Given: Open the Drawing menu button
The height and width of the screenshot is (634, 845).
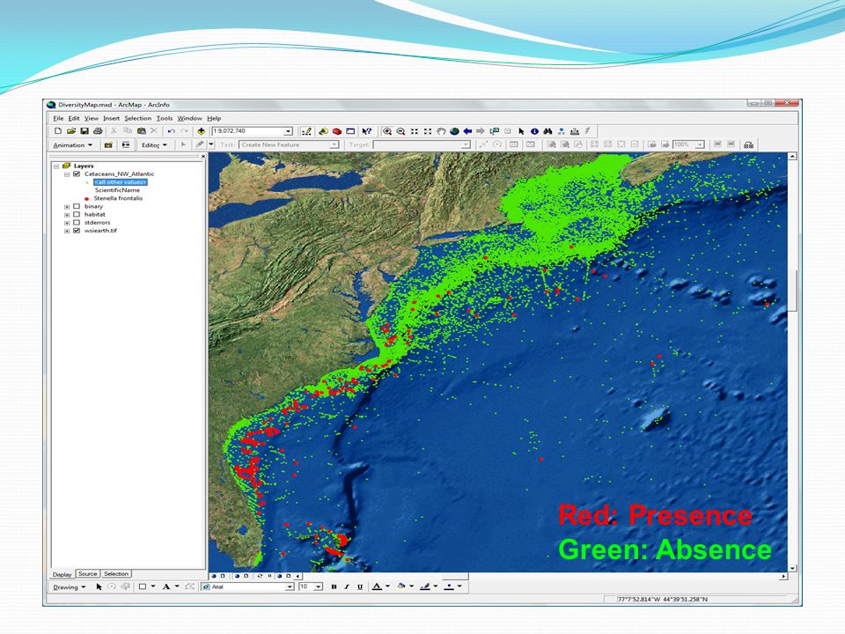Looking at the screenshot, I should (x=69, y=587).
